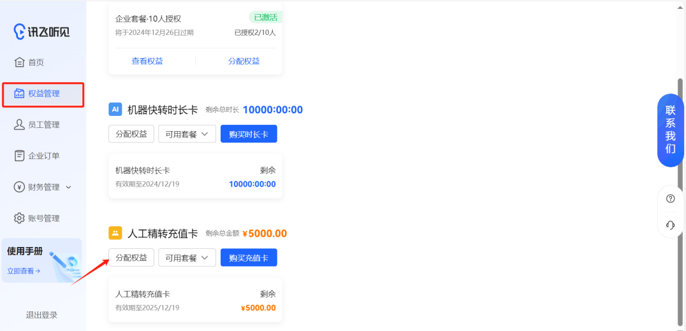This screenshot has width=686, height=331.
Task: Click the 财务管理 yen icon
Action: [19, 187]
